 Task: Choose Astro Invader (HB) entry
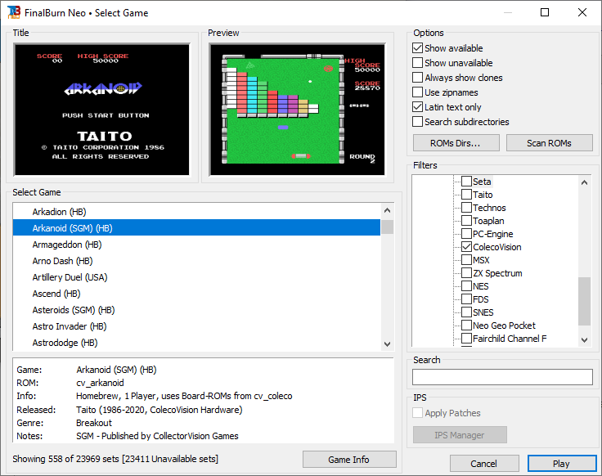(x=197, y=326)
